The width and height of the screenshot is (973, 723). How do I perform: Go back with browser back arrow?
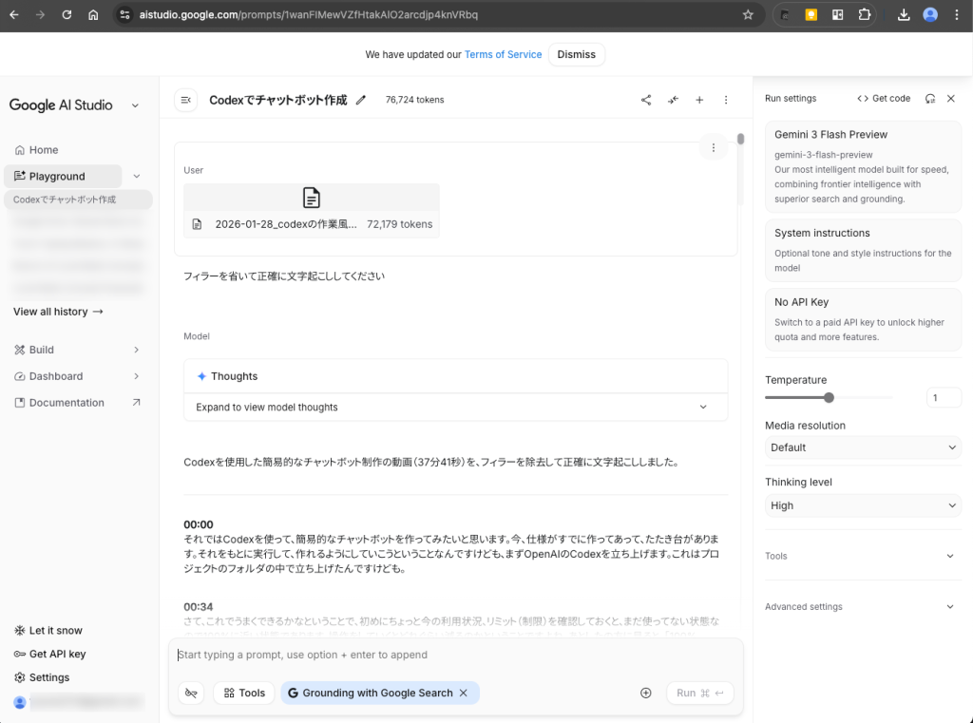[x=13, y=15]
